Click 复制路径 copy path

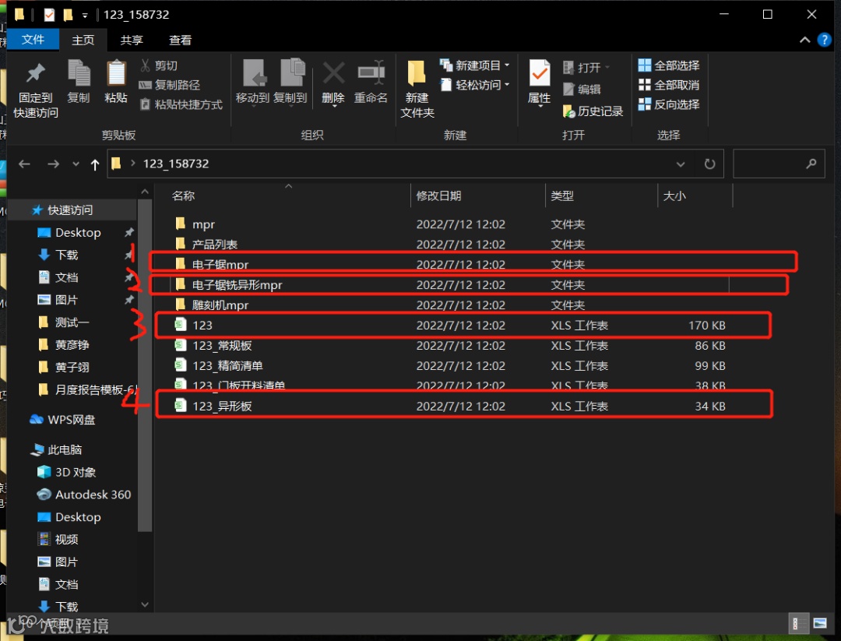click(x=170, y=85)
